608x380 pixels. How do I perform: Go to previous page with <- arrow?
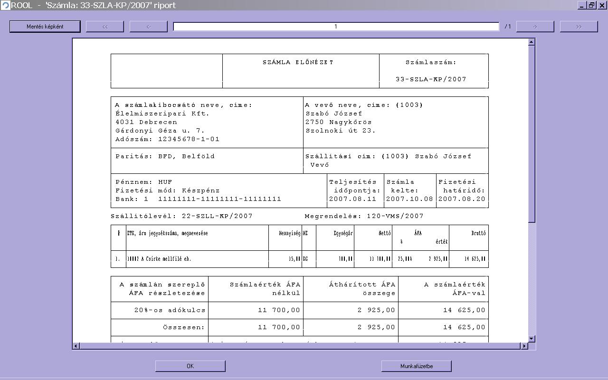click(x=149, y=27)
